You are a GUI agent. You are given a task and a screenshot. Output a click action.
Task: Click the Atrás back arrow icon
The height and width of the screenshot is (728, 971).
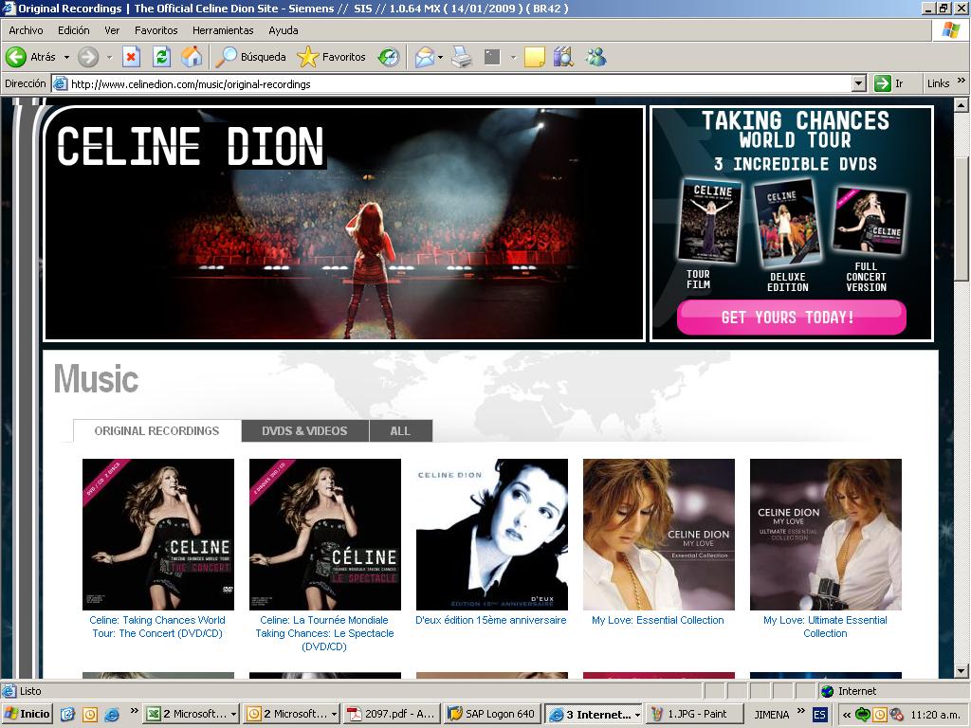(x=16, y=57)
